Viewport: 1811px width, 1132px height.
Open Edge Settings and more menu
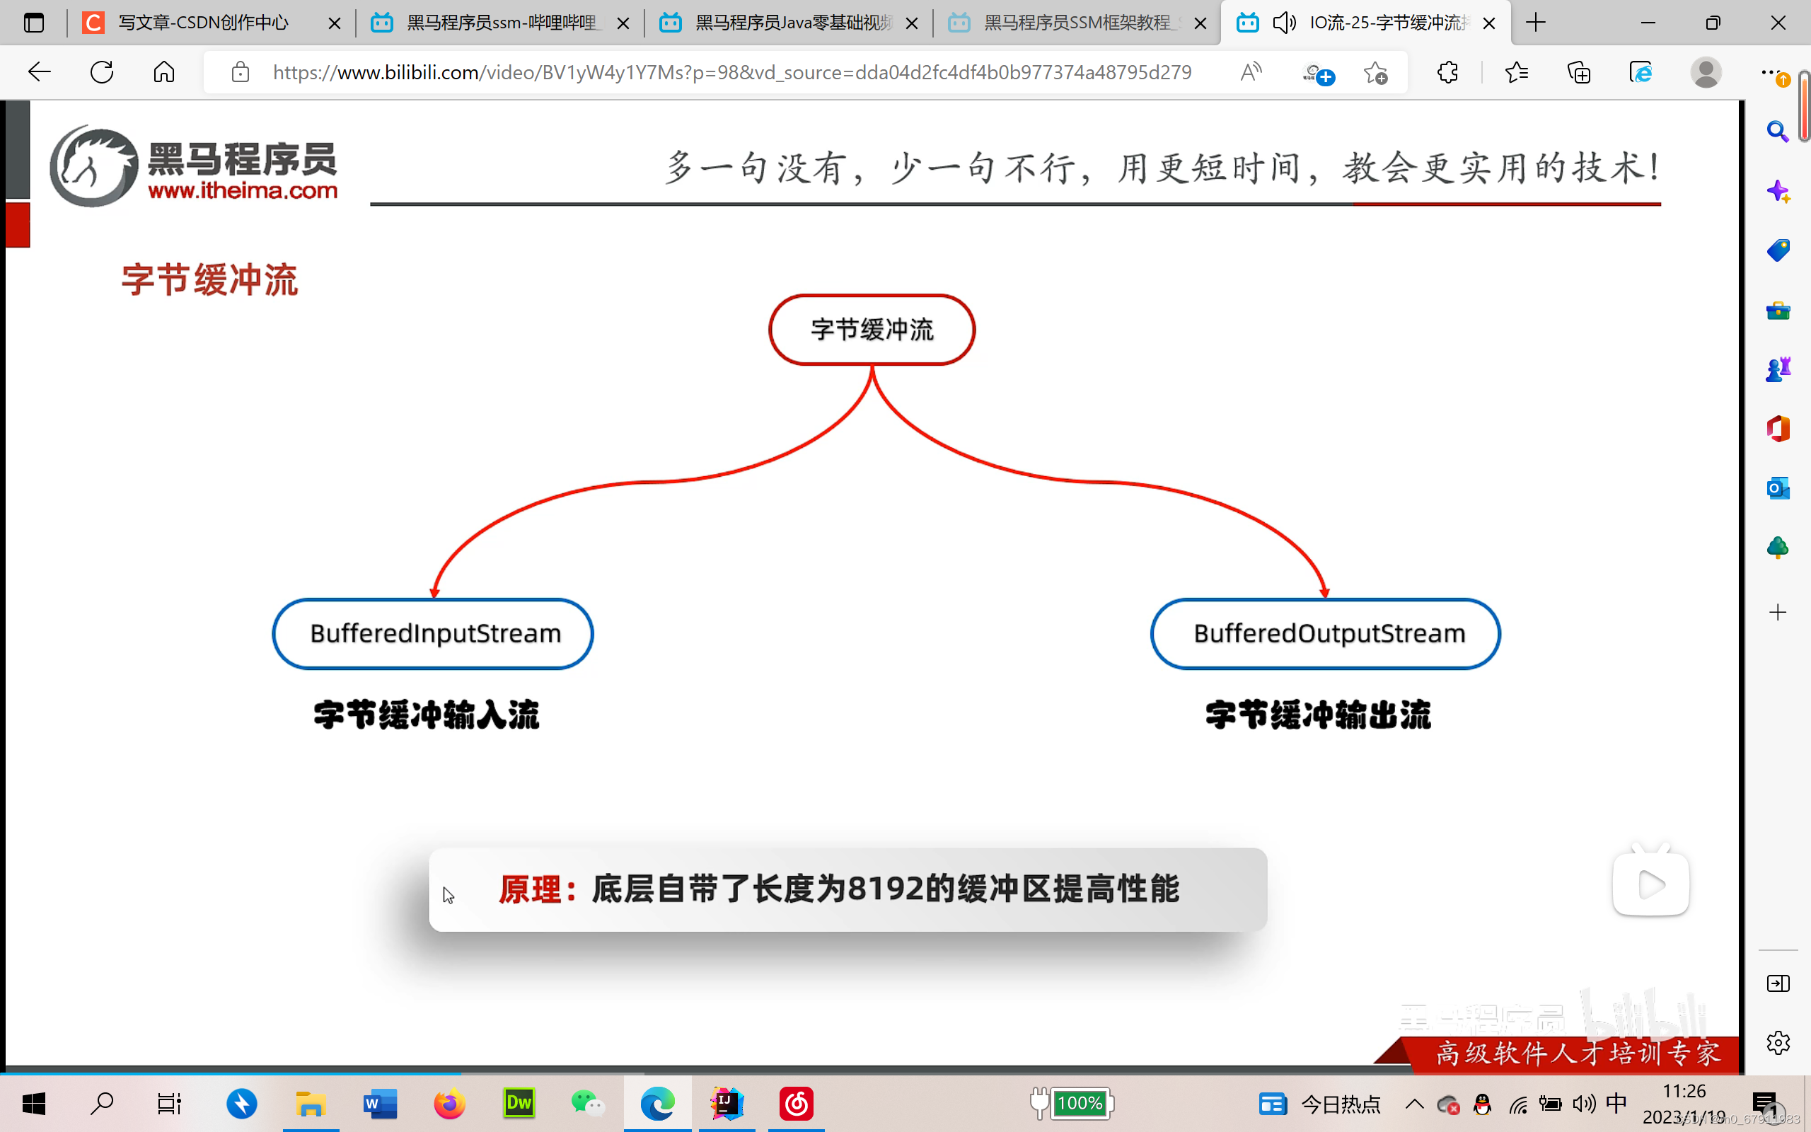(1771, 73)
